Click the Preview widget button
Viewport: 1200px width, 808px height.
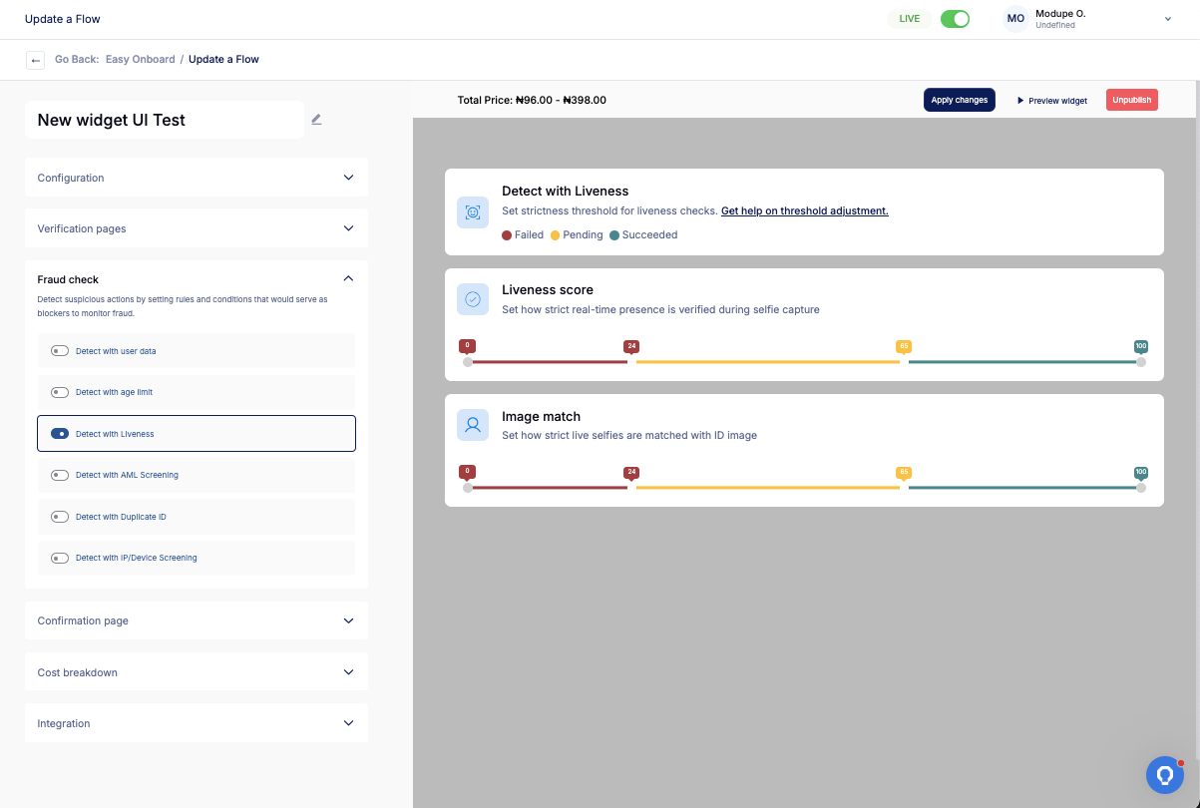1051,101
